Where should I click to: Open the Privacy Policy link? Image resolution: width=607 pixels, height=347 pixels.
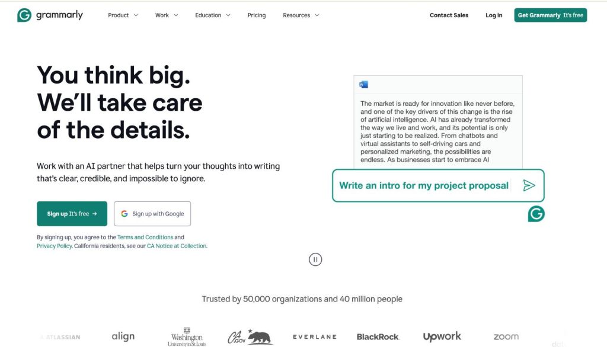coord(54,246)
